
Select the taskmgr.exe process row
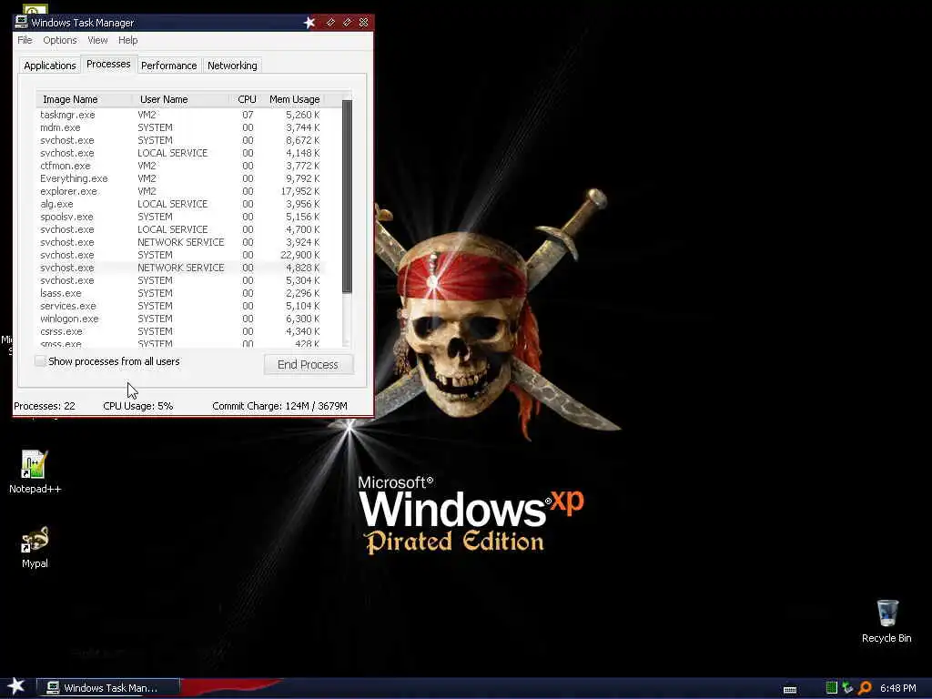[x=181, y=115]
